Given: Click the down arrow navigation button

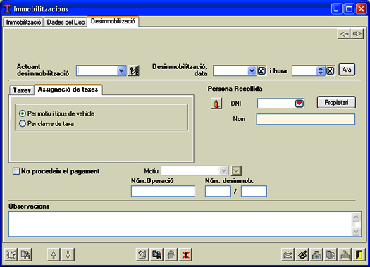Looking at the screenshot, I should (68, 255).
